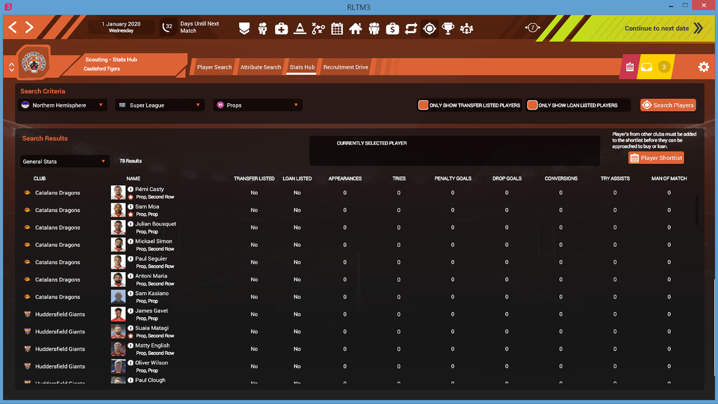Click Huddersfield Giants in James Gavet's row

60,314
